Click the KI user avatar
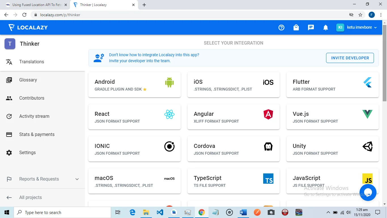387x218 pixels. [340, 28]
